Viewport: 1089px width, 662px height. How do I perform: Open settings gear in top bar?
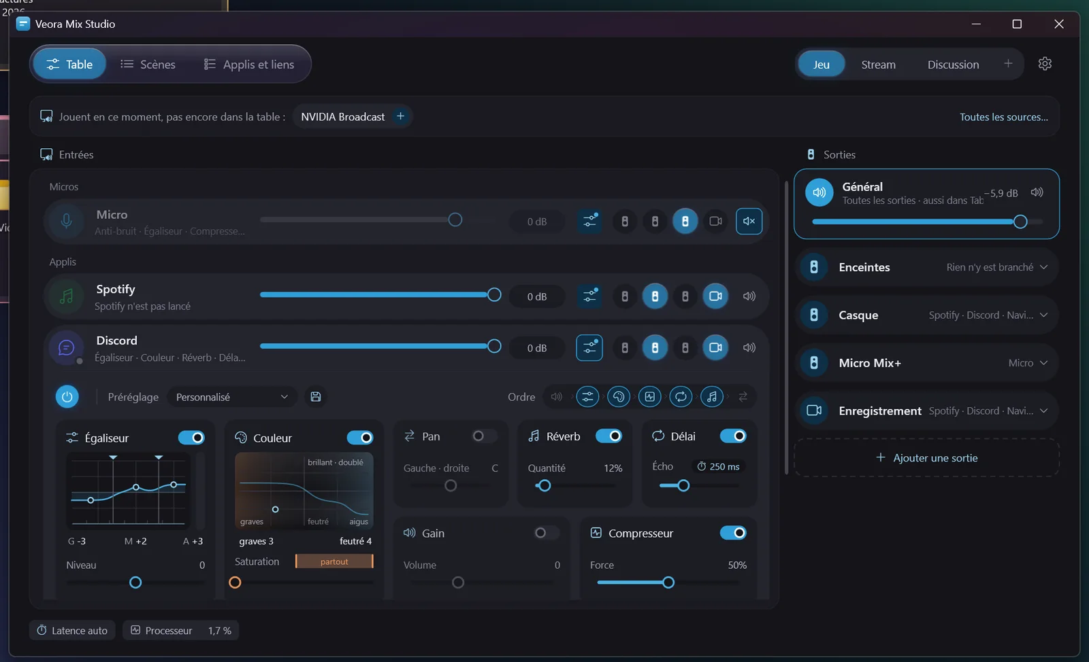[1045, 64]
